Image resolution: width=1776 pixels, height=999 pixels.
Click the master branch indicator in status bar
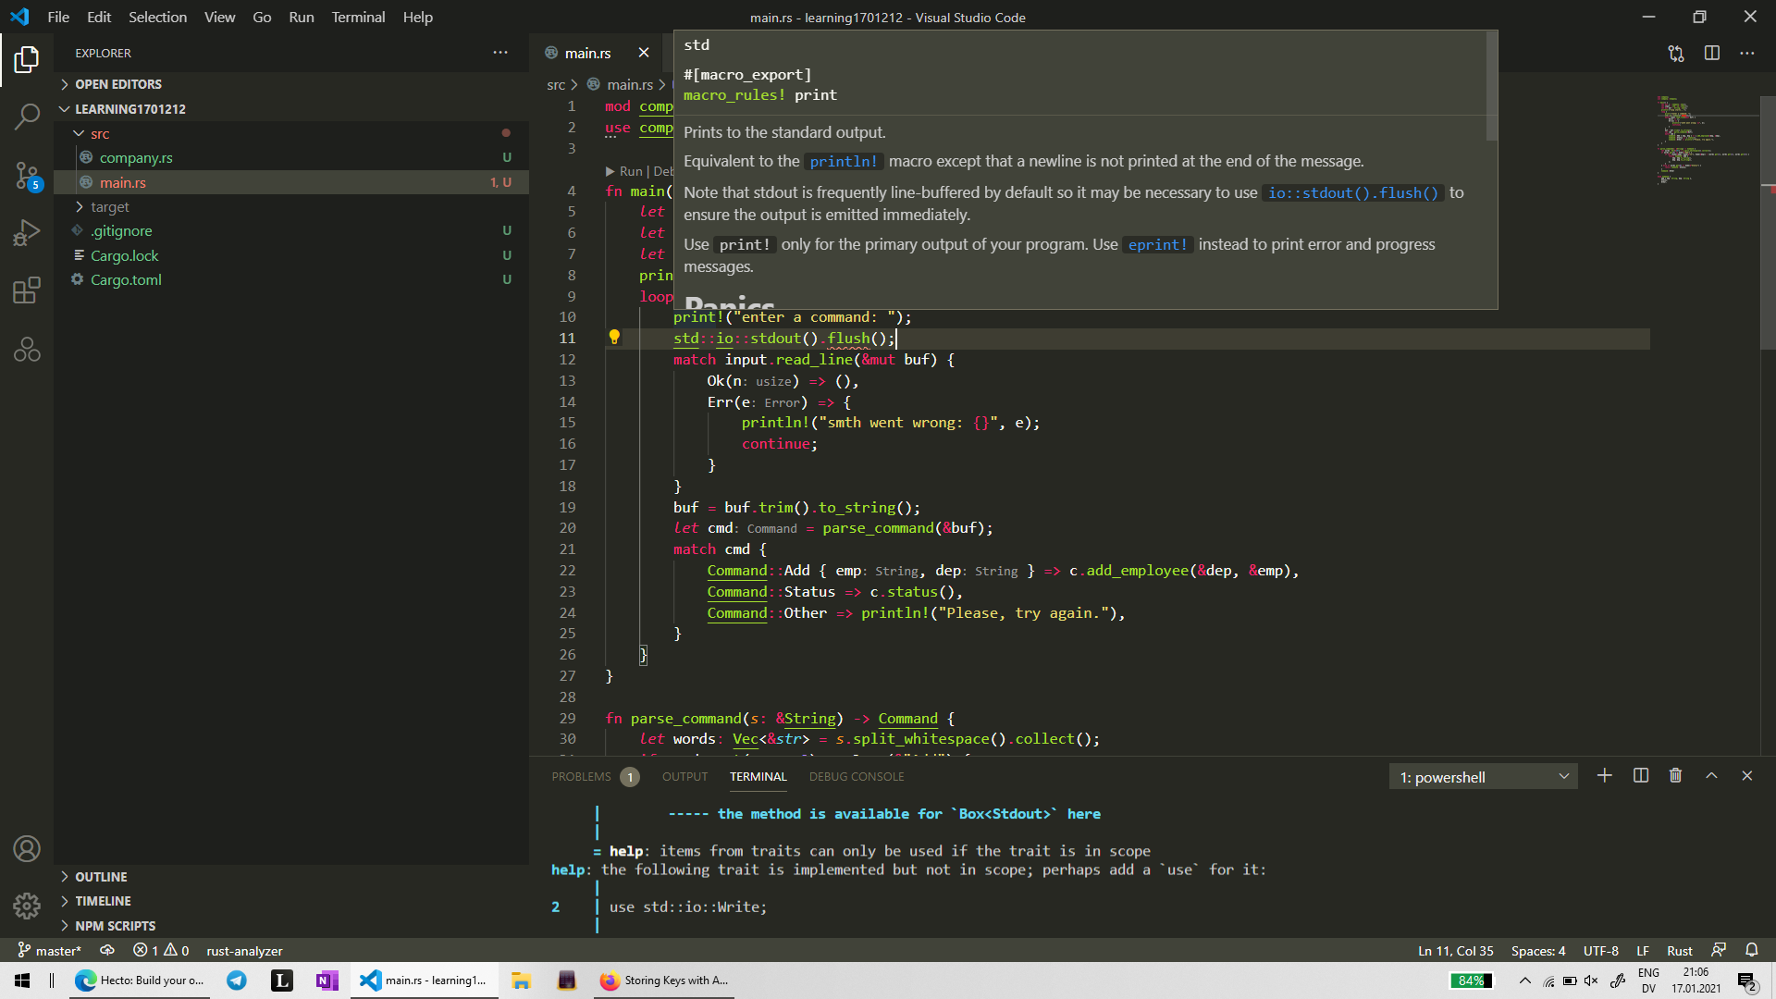50,950
